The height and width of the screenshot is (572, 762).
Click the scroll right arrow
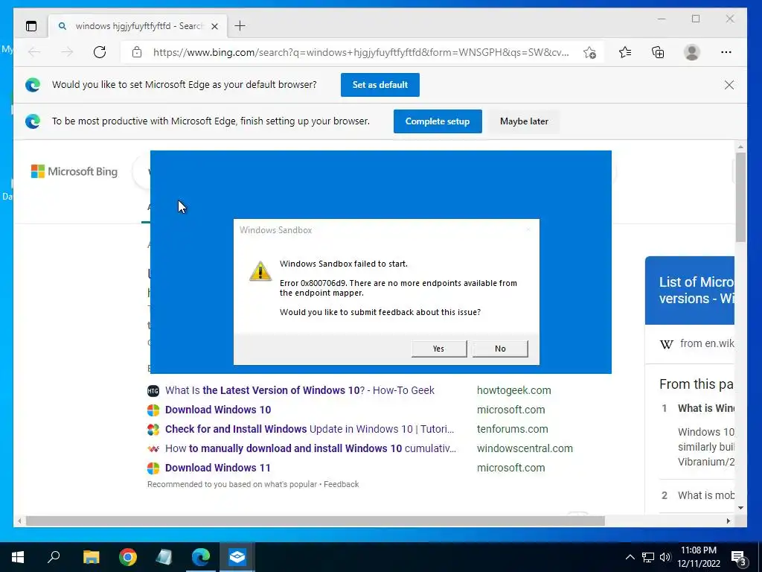click(728, 521)
